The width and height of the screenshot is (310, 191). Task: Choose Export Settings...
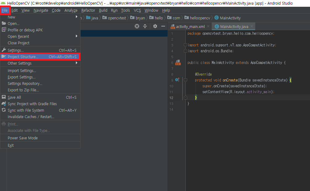[x=40, y=77]
